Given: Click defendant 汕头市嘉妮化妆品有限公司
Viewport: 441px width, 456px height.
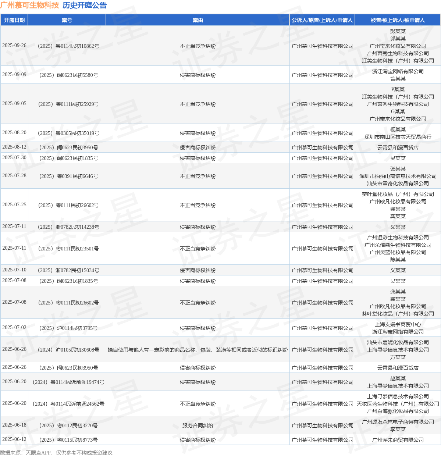Looking at the screenshot, I should [398, 342].
